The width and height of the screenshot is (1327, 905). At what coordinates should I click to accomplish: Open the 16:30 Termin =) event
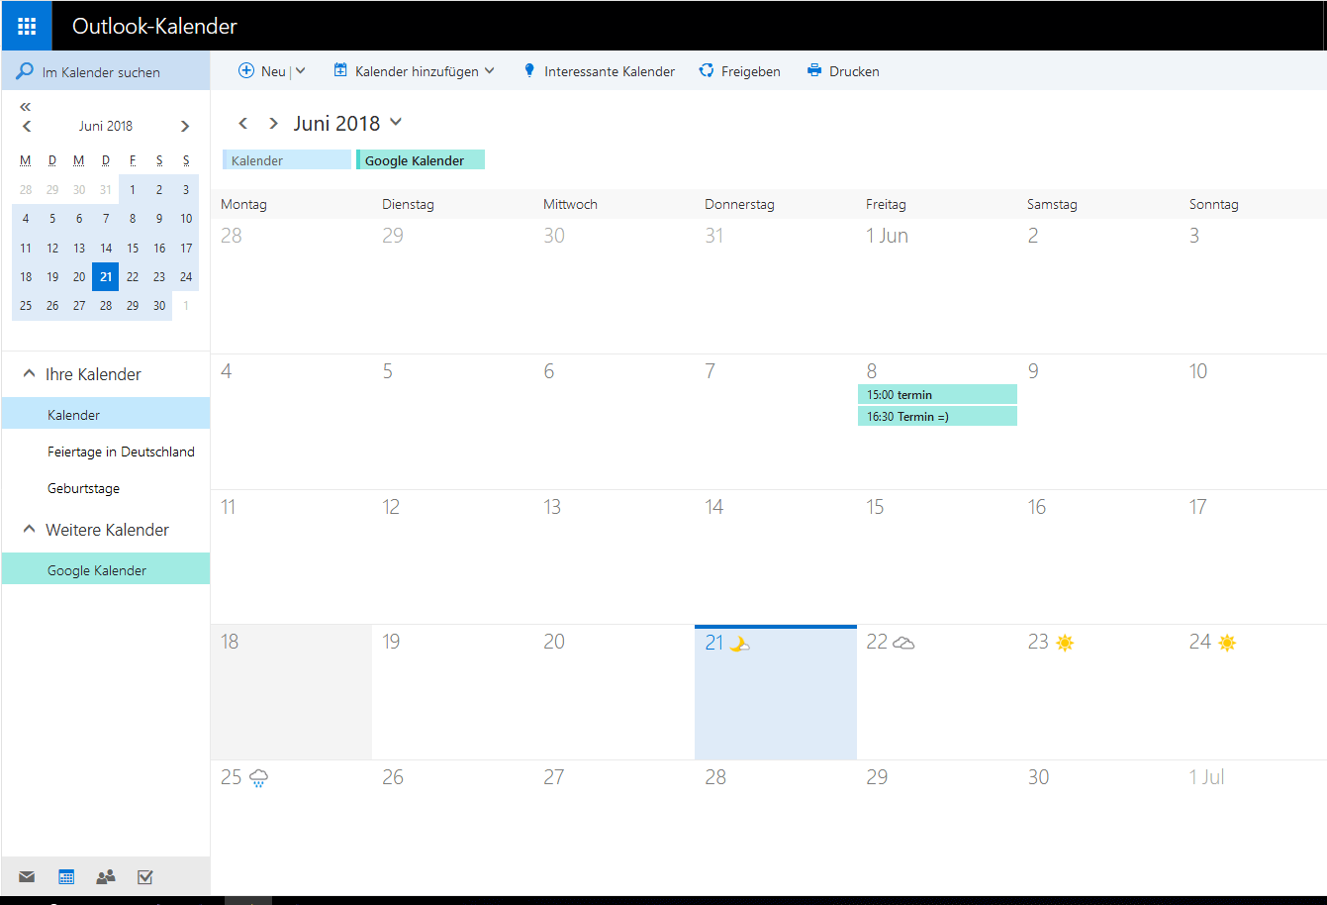[937, 416]
